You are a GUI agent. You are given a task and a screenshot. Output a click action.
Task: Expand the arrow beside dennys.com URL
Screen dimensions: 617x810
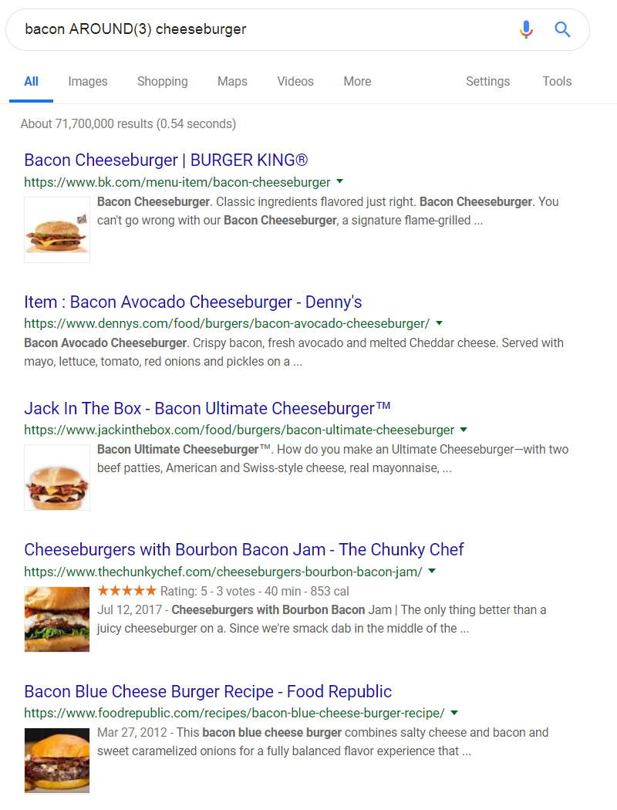(x=440, y=323)
